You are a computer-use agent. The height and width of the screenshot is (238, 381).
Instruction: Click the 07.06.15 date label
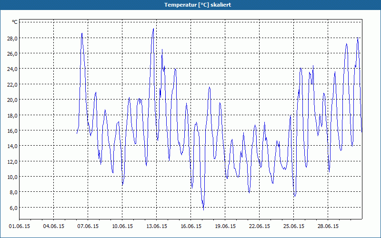point(88,227)
